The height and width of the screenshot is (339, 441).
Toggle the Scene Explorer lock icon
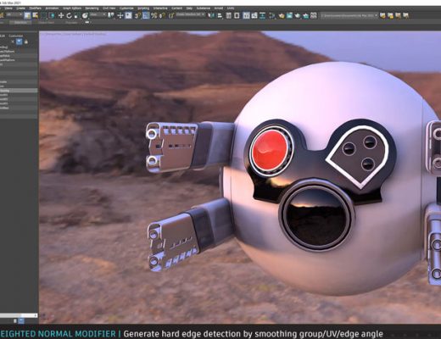pyautogui.click(x=26, y=42)
